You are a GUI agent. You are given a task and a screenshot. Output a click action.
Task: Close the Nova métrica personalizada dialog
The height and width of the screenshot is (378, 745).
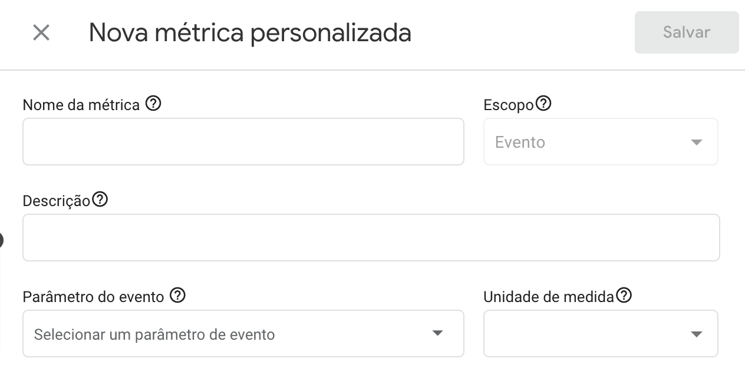click(41, 32)
